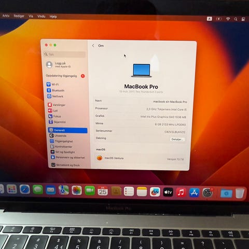The width and height of the screenshot is (249, 249).
Task: Open the Rediger menu
Action: tap(19, 16)
